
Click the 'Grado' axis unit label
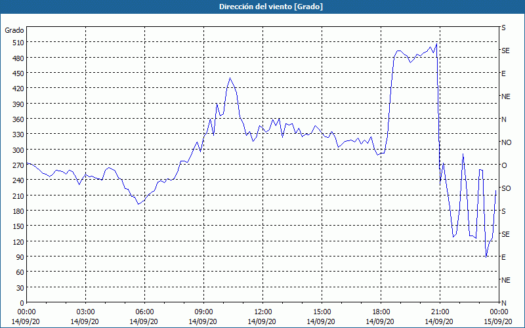coord(14,30)
